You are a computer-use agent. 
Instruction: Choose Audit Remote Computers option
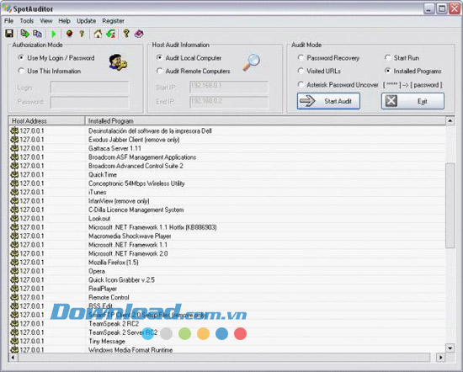(x=193, y=71)
